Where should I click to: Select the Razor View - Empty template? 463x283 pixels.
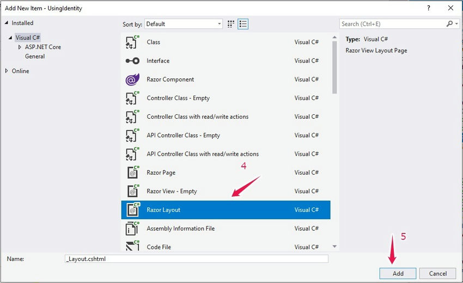[226, 191]
